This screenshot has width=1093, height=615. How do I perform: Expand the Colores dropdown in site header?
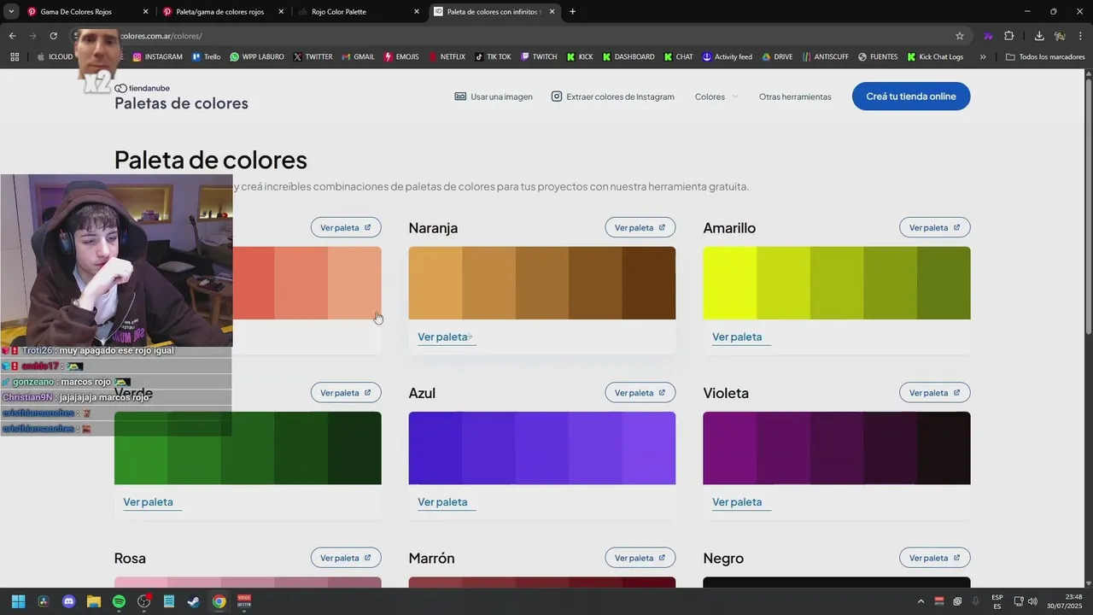tap(716, 97)
